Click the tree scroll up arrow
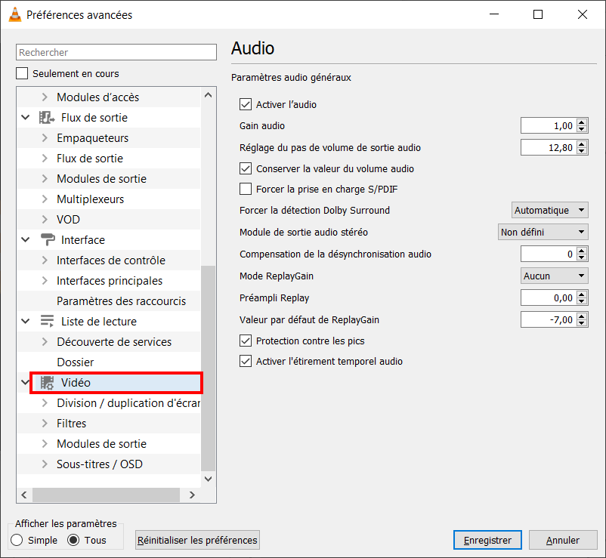Image resolution: width=606 pixels, height=558 pixels. pyautogui.click(x=209, y=94)
